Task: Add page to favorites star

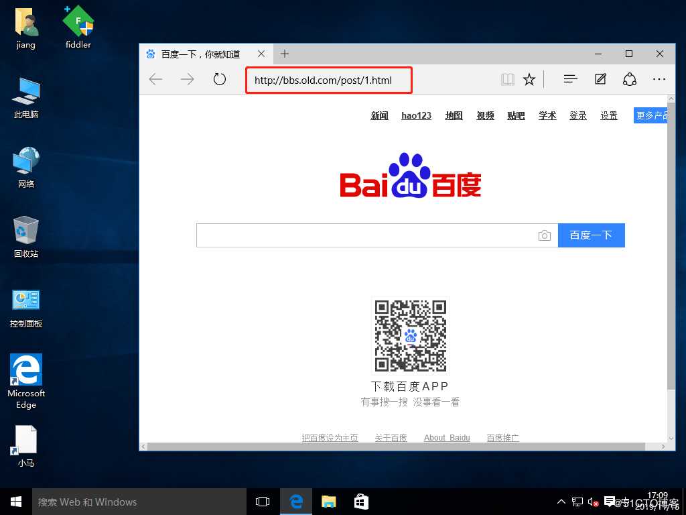Action: point(529,80)
